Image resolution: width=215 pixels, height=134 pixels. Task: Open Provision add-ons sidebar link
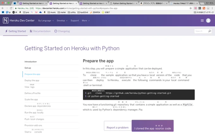(x=33, y=125)
